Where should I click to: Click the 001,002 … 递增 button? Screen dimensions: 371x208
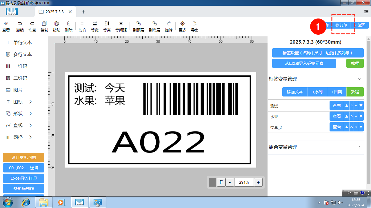tap(23, 168)
